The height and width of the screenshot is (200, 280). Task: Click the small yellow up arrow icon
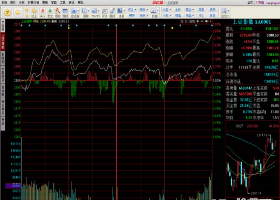[26, 10]
